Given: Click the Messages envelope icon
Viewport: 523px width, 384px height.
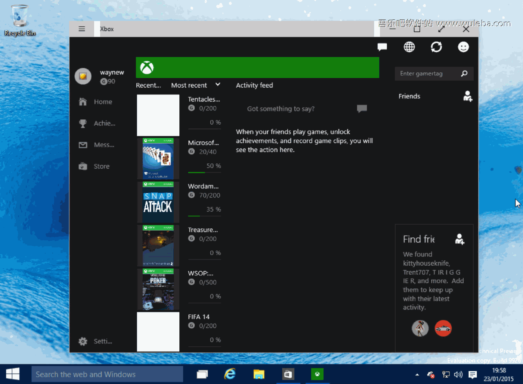Looking at the screenshot, I should (83, 145).
